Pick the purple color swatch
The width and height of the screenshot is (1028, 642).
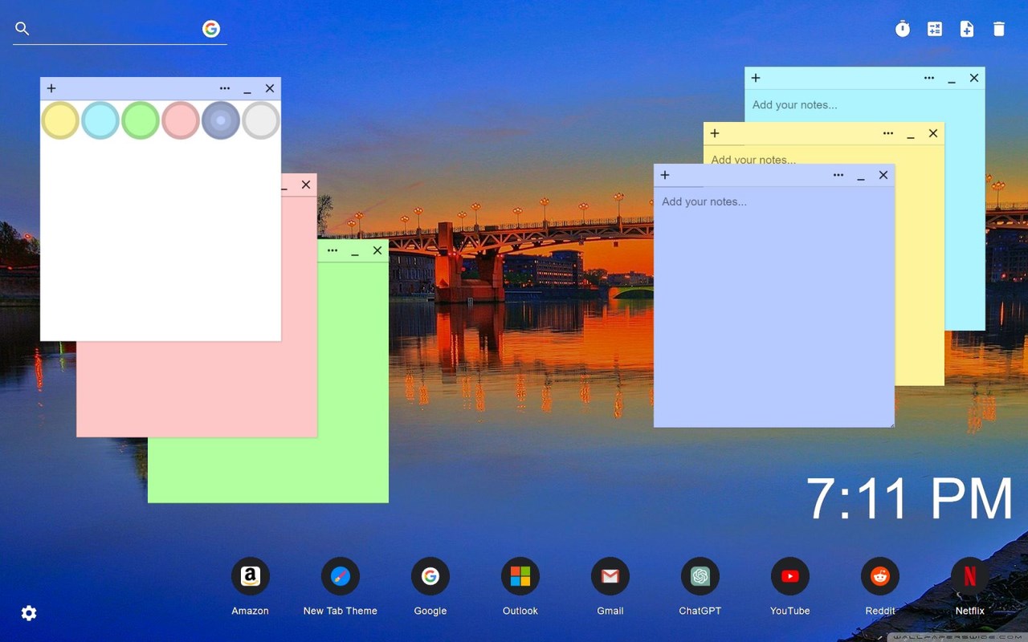point(221,120)
